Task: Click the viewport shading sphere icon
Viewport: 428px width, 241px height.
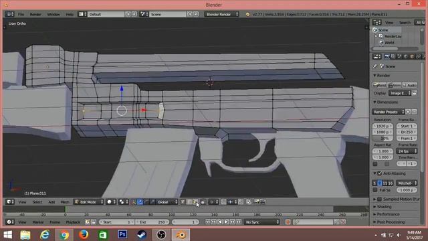Action: tap(111, 202)
